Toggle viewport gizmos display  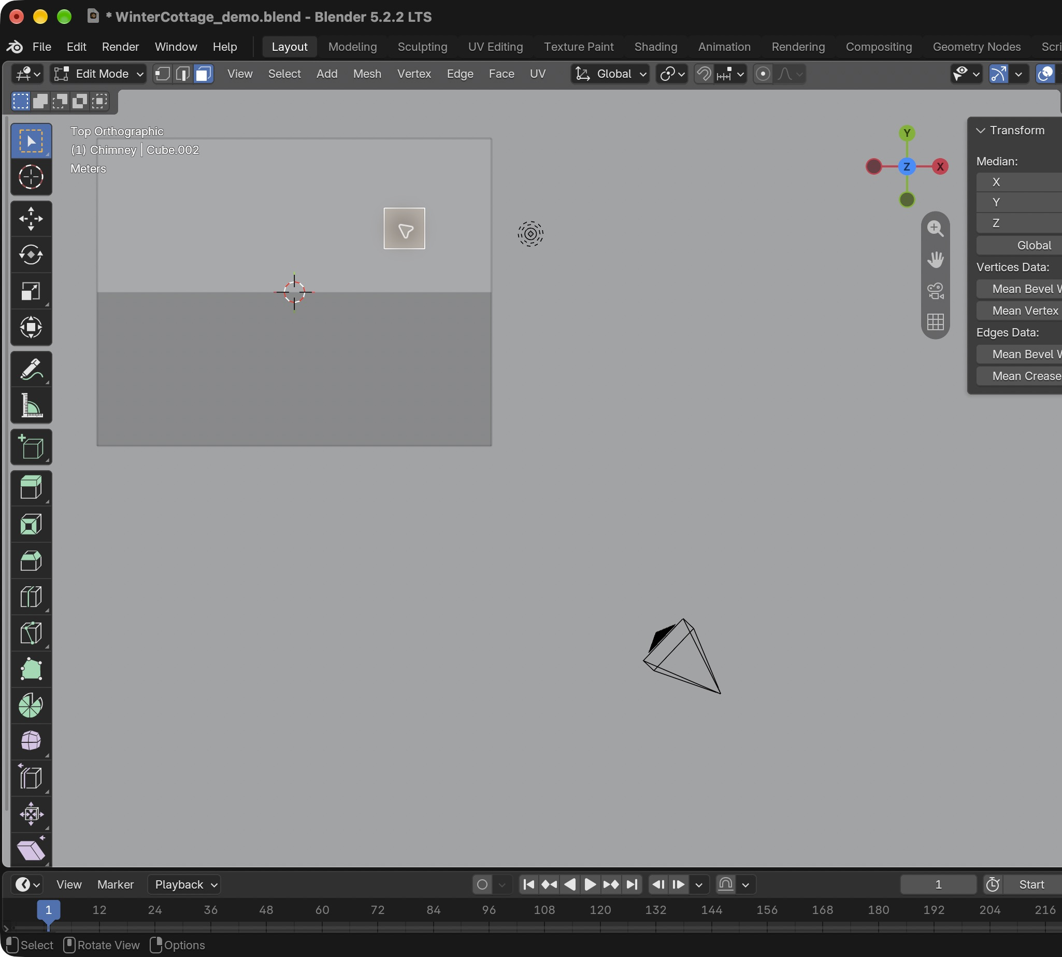coord(998,74)
